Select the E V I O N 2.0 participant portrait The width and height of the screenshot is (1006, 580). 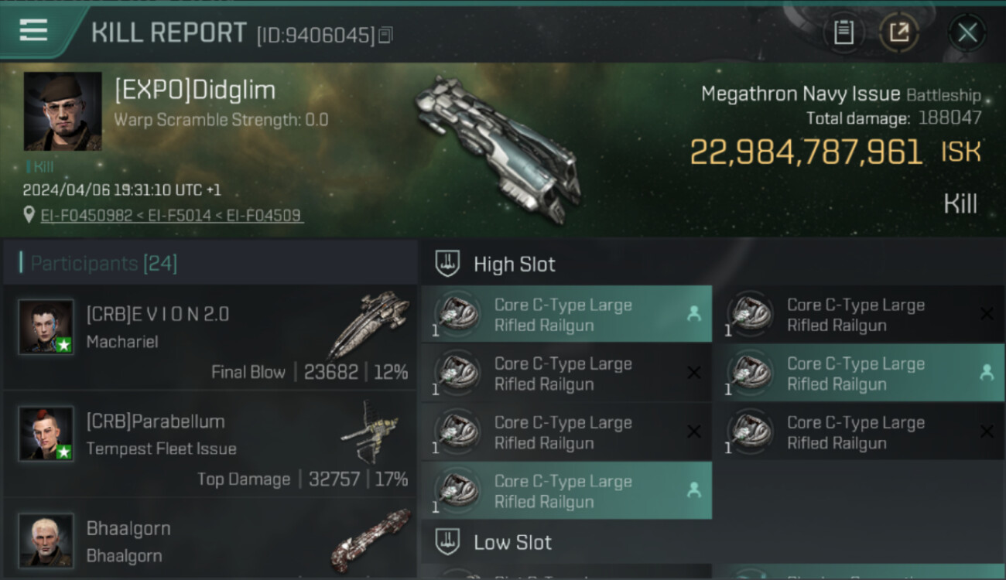coord(46,327)
